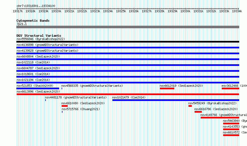Click the gray 7p21.1 cytogenetic band bar
This screenshot has width=247, height=146.
[x=128, y=27]
